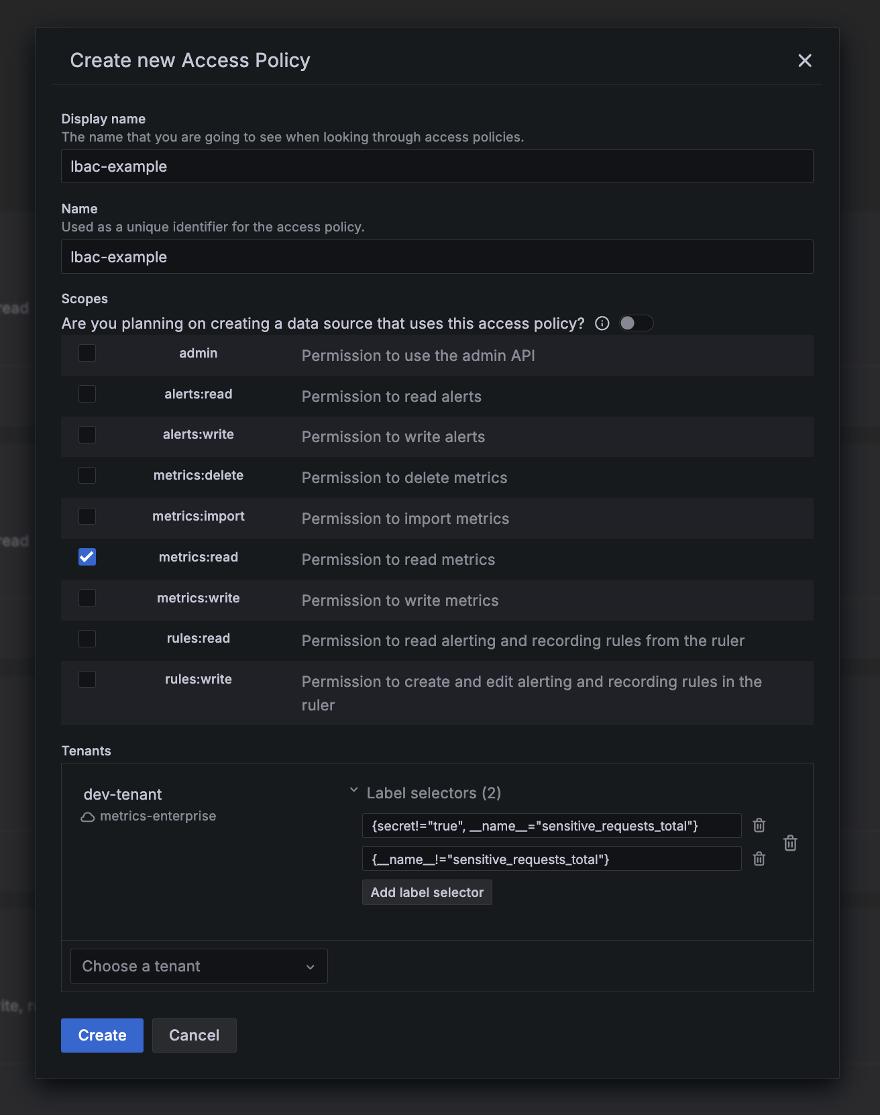Delete the second label selector with trash icon

click(x=759, y=859)
